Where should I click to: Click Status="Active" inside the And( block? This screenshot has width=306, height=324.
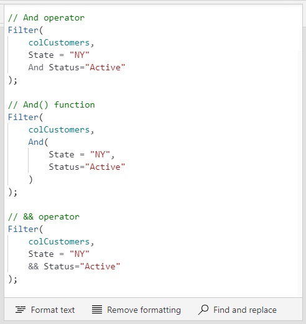coord(87,167)
